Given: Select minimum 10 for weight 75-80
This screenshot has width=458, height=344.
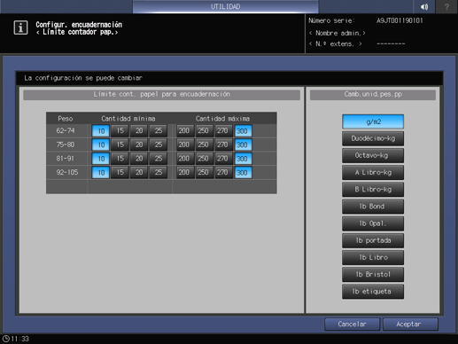Looking at the screenshot, I should [x=101, y=145].
